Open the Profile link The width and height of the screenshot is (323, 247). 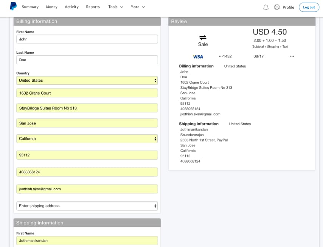point(288,7)
